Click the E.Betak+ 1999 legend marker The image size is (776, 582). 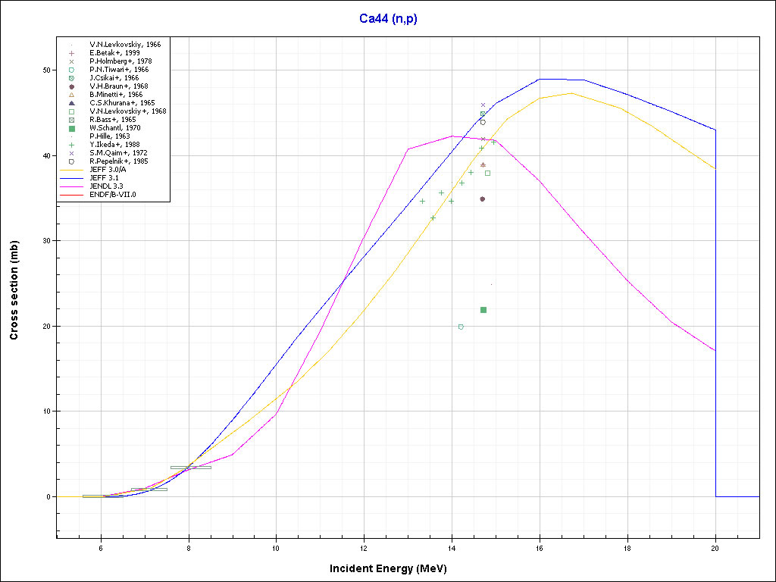click(70, 53)
